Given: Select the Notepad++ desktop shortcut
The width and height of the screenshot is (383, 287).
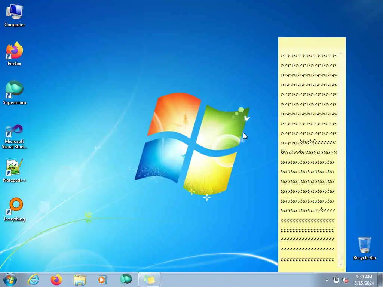Looking at the screenshot, I should click(15, 170).
